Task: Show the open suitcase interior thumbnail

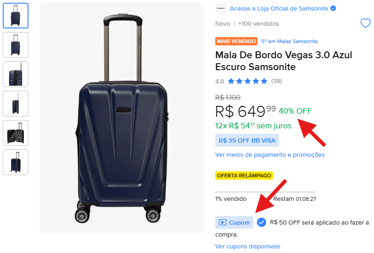Action: [x=16, y=133]
